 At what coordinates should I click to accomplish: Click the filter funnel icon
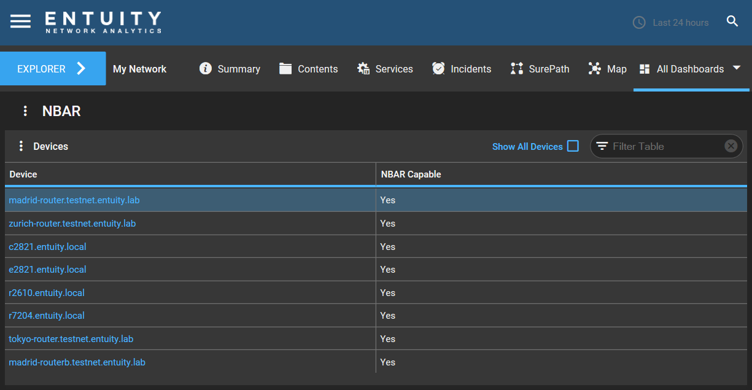click(x=602, y=146)
